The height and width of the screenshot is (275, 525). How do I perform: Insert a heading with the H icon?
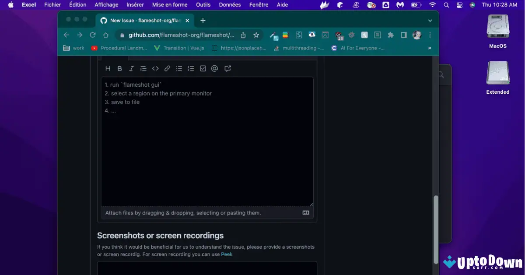pos(108,68)
